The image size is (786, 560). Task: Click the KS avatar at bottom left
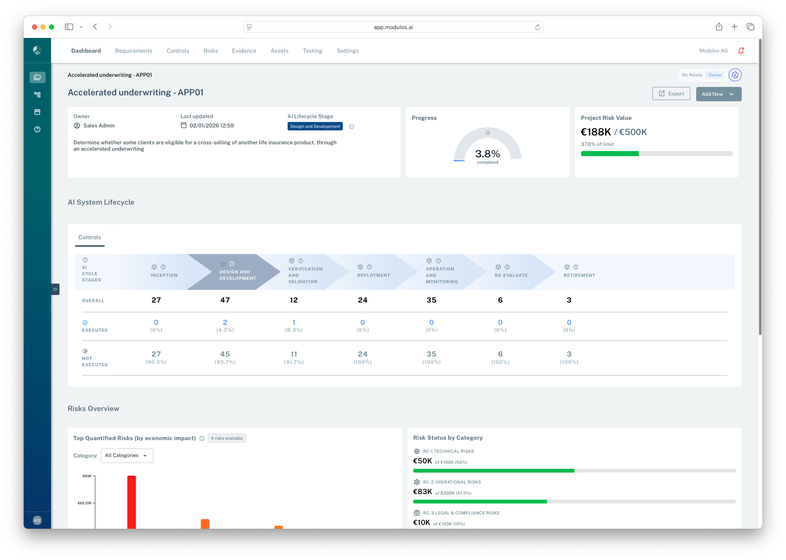(x=37, y=520)
